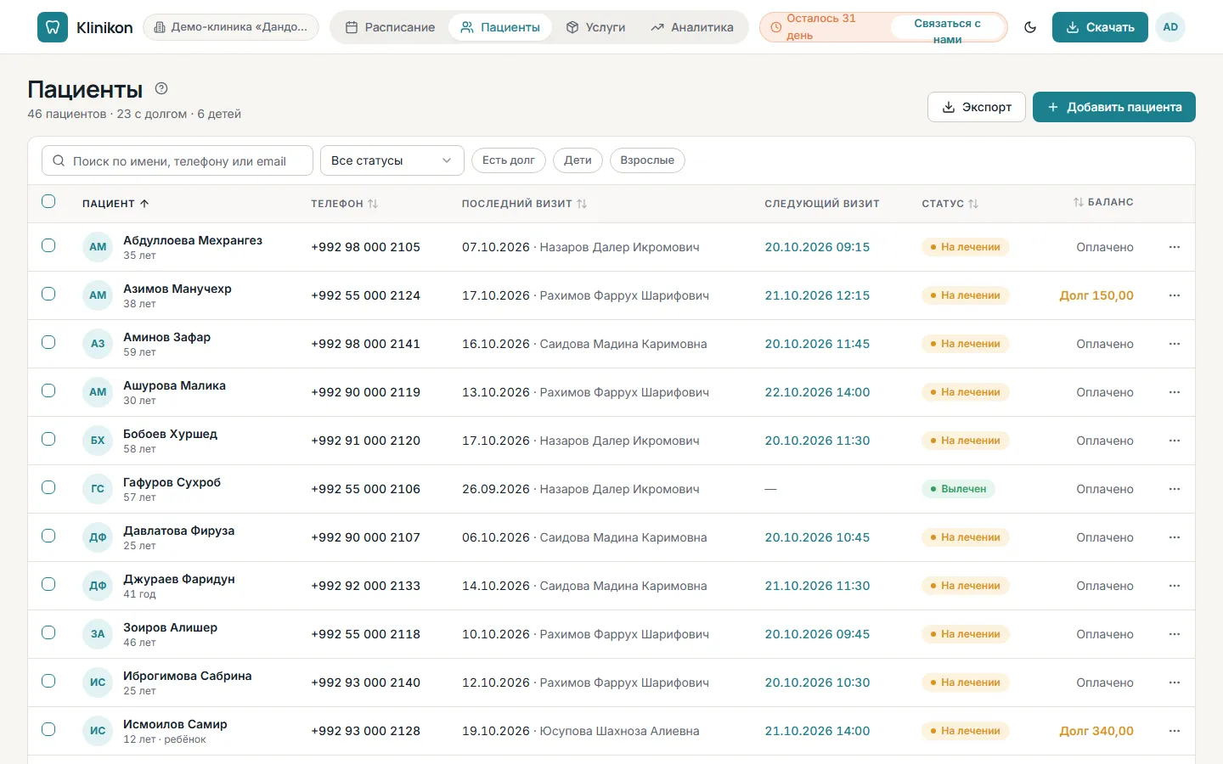Screen dimensions: 1223x764
Task: Check the row of Азимов Манучехр
Action: (x=48, y=294)
